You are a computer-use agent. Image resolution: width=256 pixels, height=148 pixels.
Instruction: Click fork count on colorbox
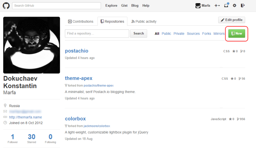click(241, 119)
